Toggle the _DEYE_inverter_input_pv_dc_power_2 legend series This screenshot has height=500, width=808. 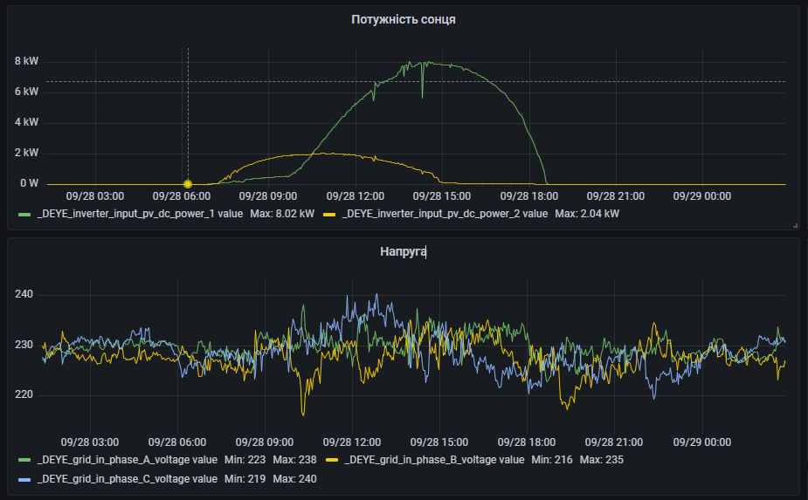point(445,213)
